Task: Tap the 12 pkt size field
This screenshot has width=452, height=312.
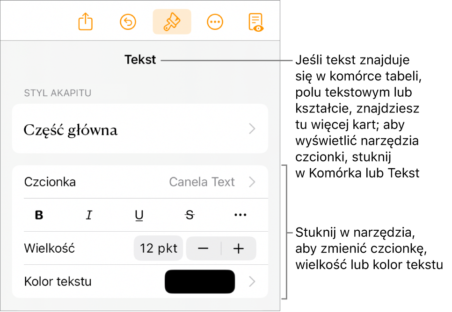Action: click(x=158, y=248)
